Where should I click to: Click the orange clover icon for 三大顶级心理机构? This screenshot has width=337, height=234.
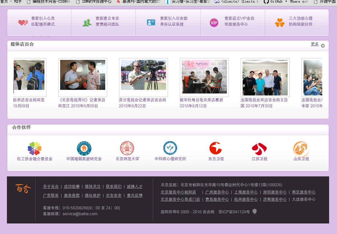click(280, 22)
